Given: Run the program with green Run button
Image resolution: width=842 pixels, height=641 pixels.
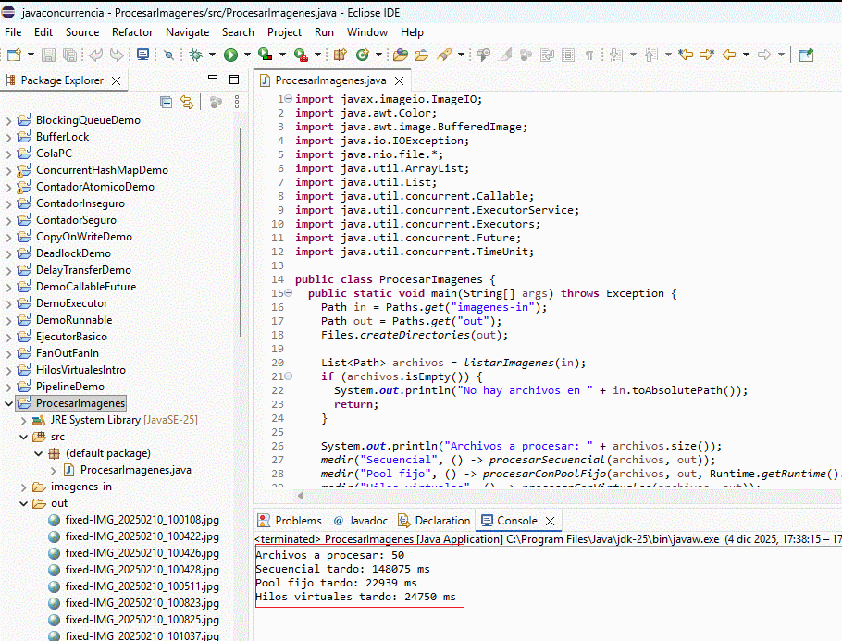Looking at the screenshot, I should [230, 55].
